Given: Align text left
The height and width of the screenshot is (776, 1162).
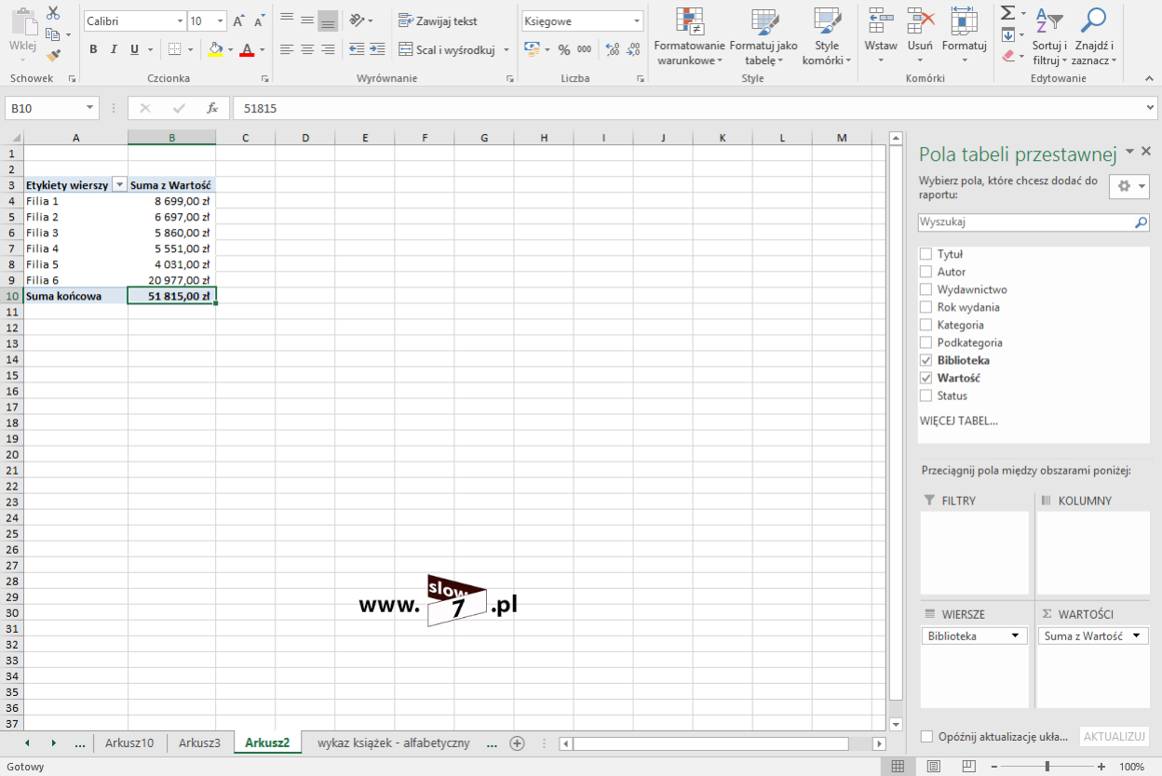Looking at the screenshot, I should click(x=287, y=49).
